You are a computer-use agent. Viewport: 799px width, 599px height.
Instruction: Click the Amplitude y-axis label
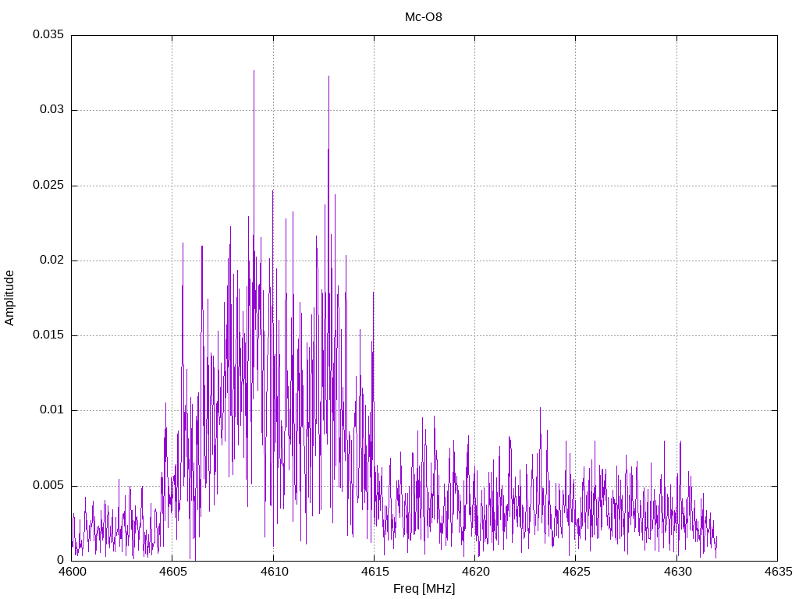point(9,298)
